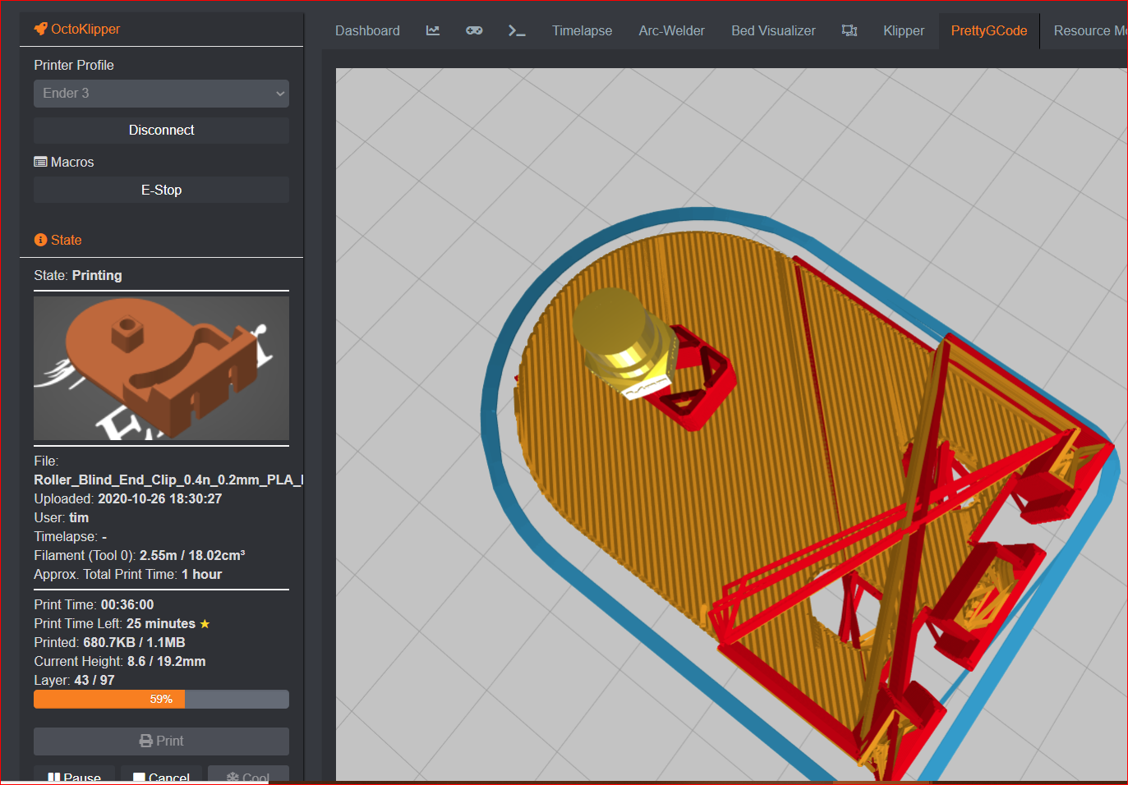
Task: Pause the current print job
Action: coord(74,777)
